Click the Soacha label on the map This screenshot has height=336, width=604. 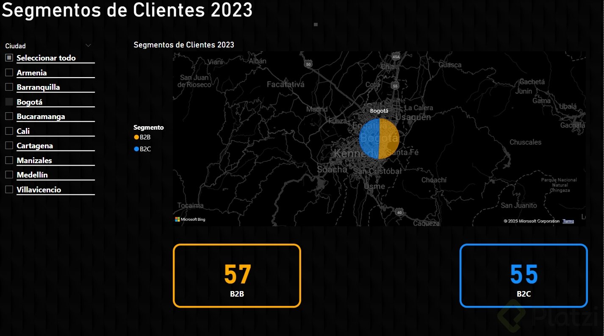click(332, 169)
